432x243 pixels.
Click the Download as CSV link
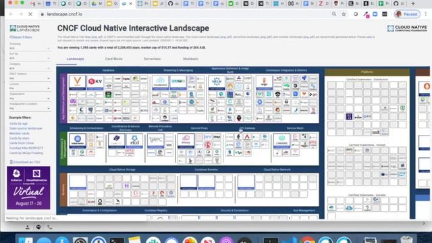click(25, 162)
